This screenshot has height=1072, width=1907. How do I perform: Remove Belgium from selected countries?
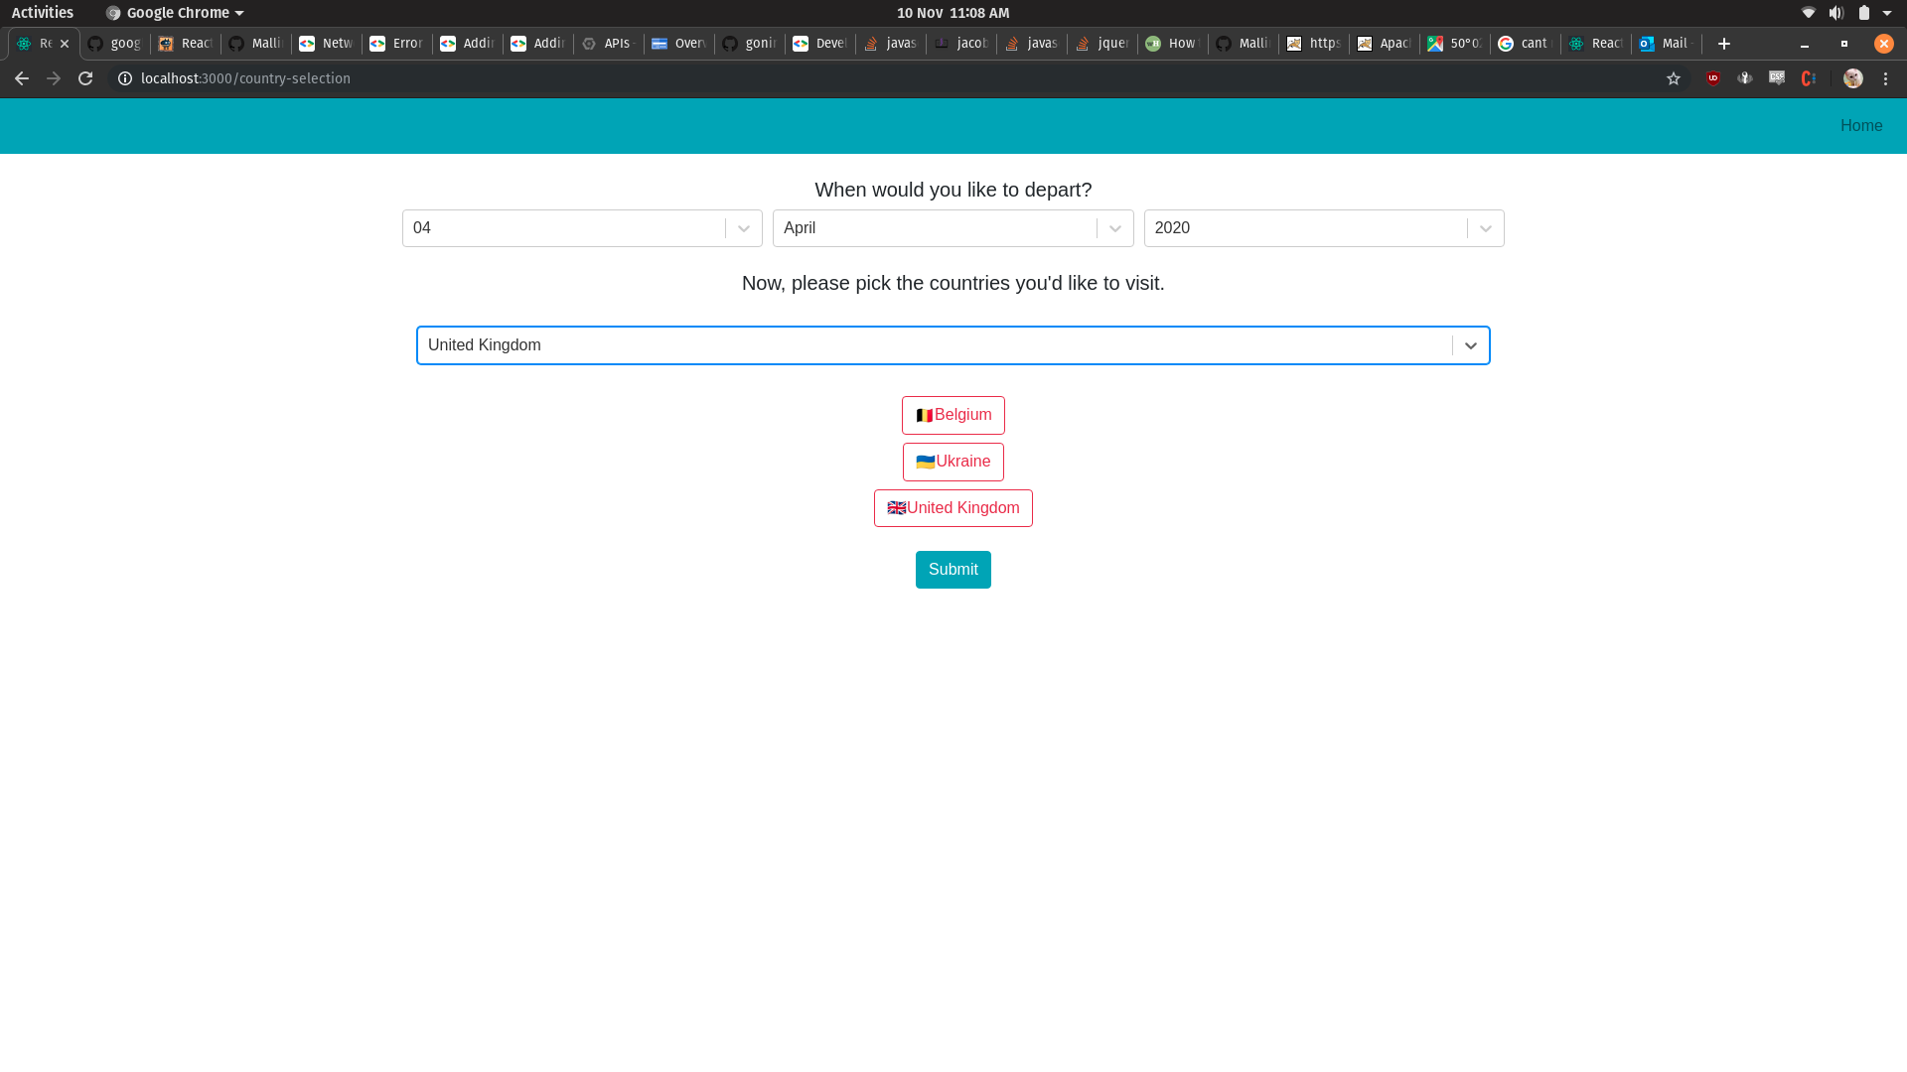point(953,415)
